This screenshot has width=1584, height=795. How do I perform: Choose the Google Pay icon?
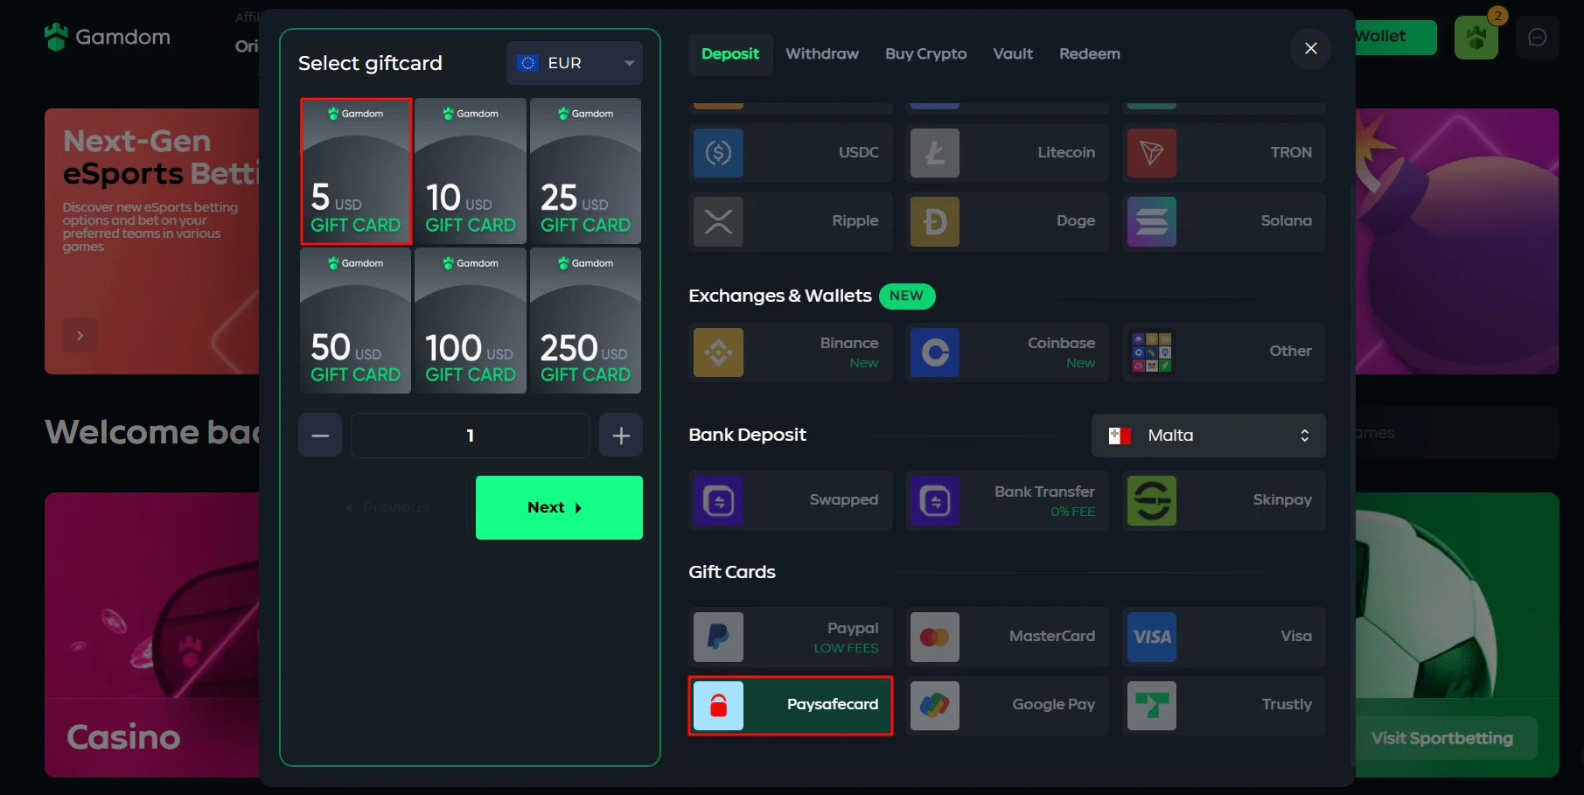935,706
